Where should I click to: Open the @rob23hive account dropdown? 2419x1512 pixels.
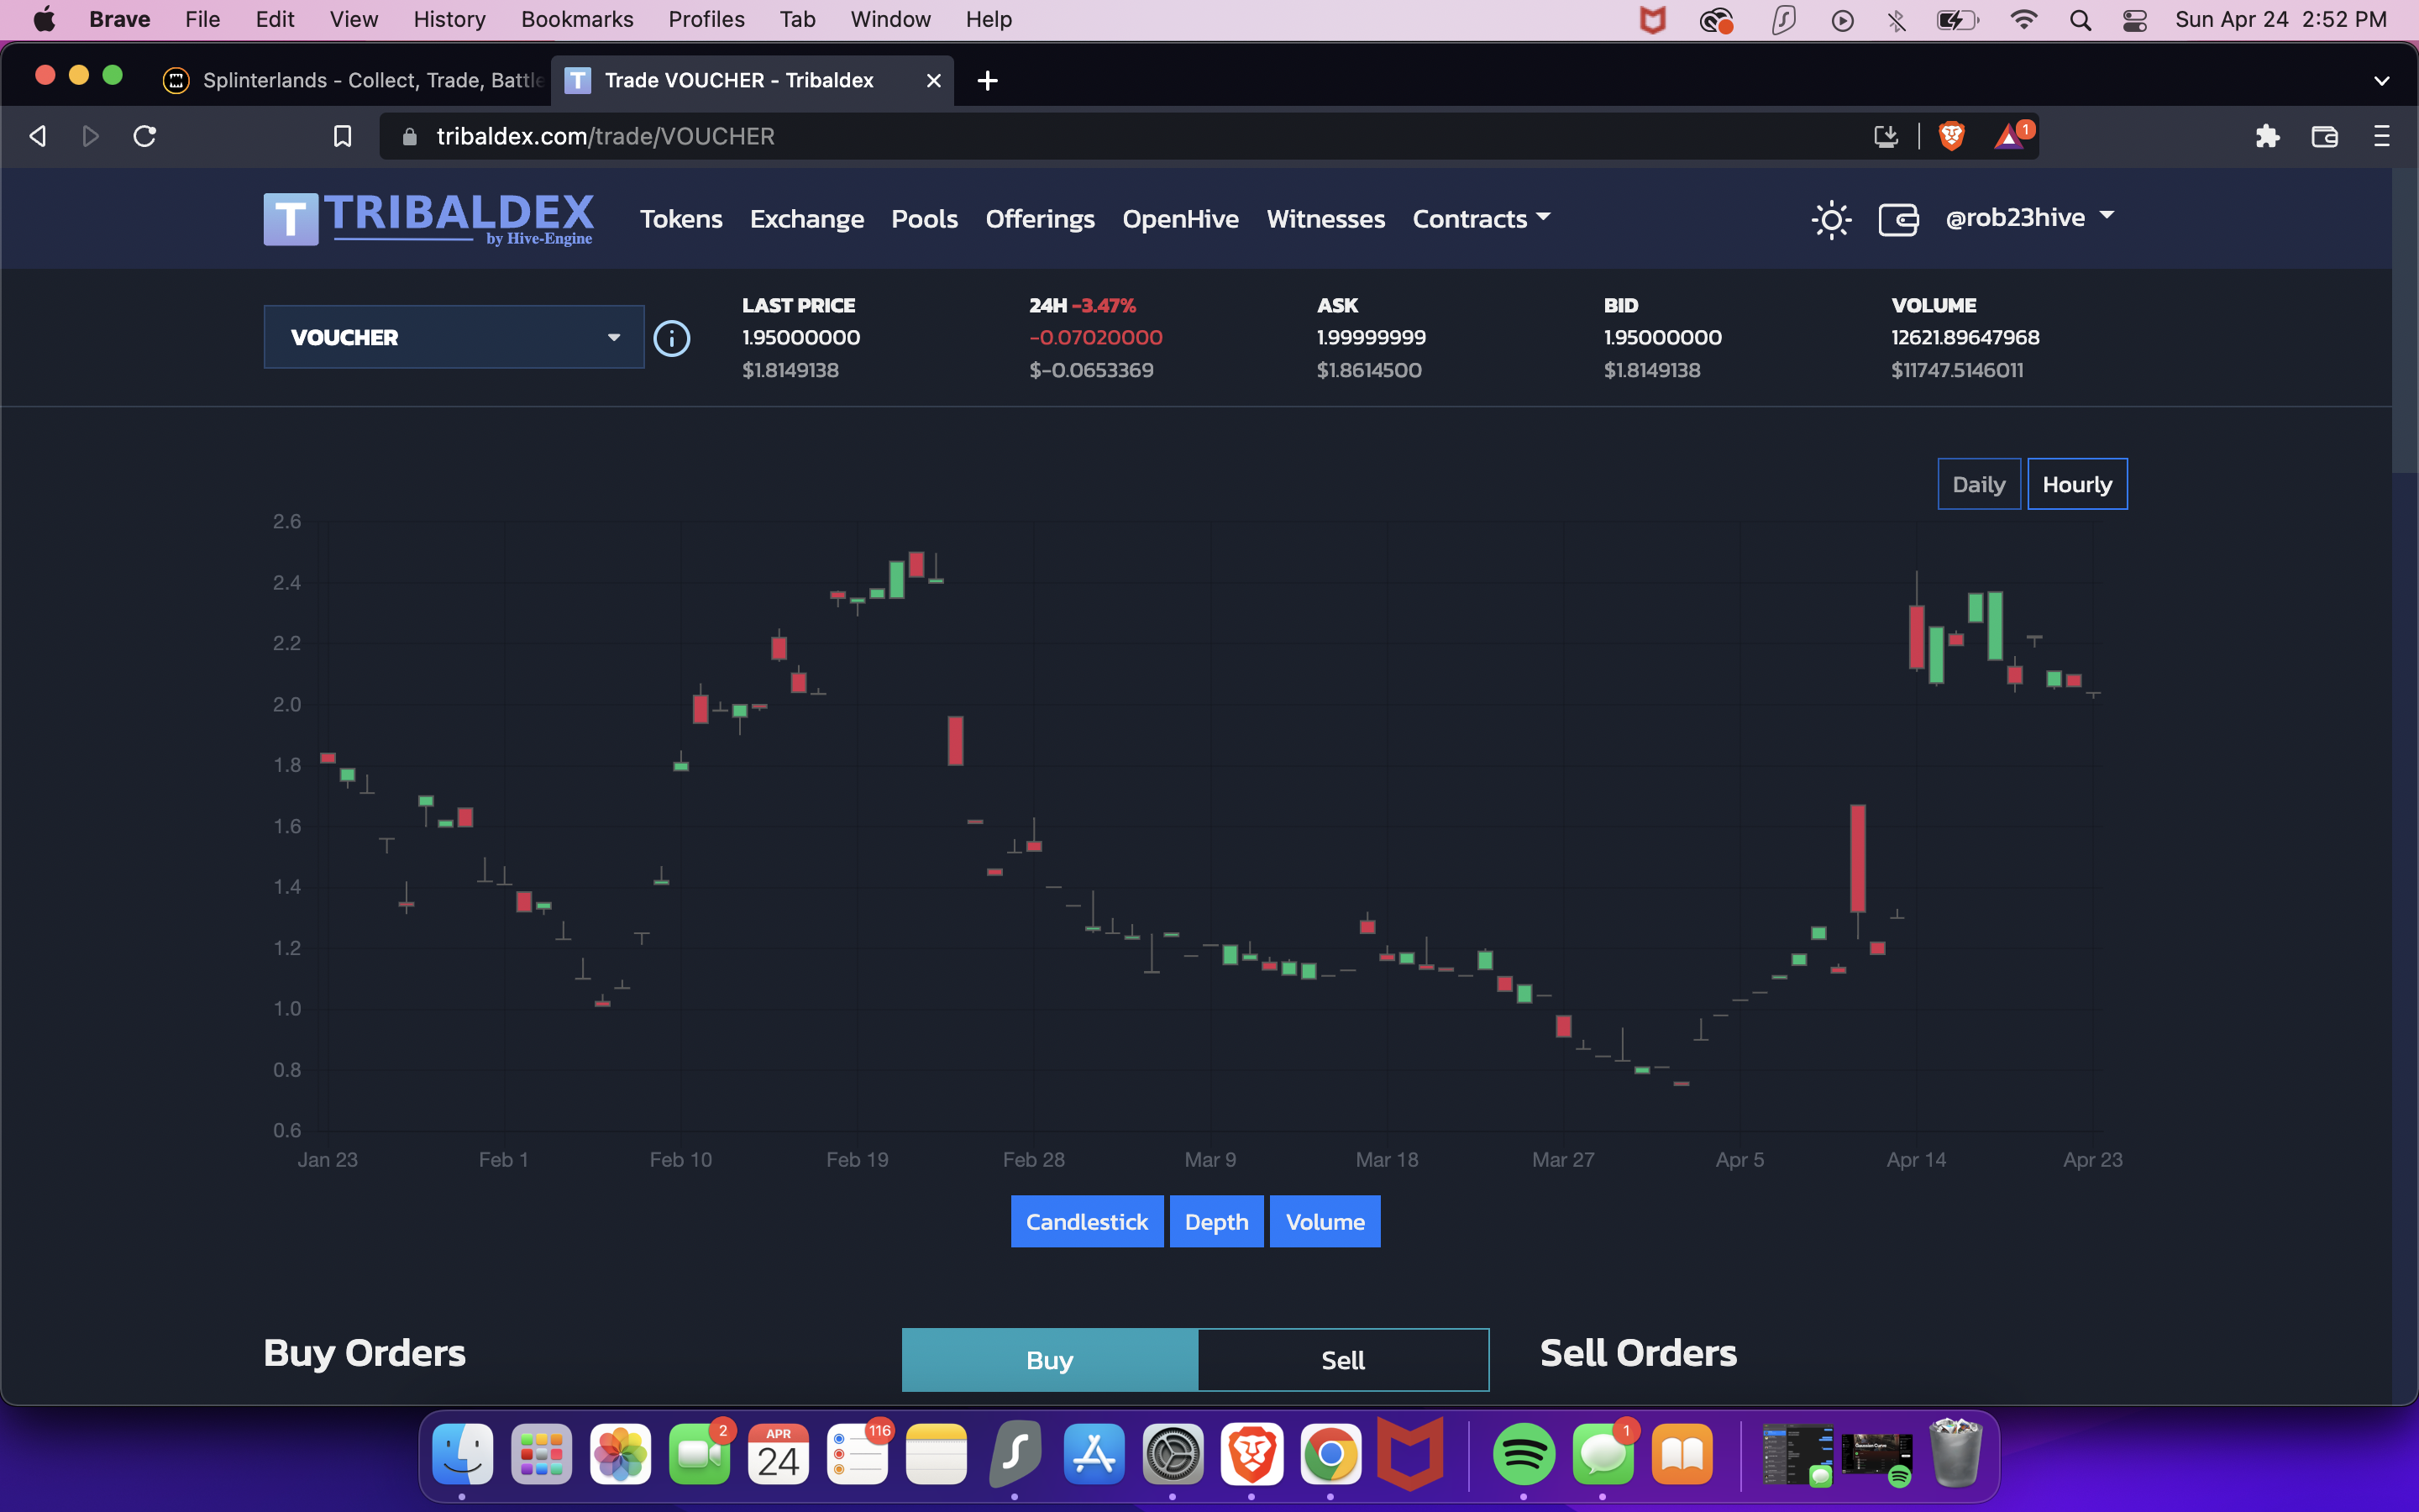[x=2029, y=217]
